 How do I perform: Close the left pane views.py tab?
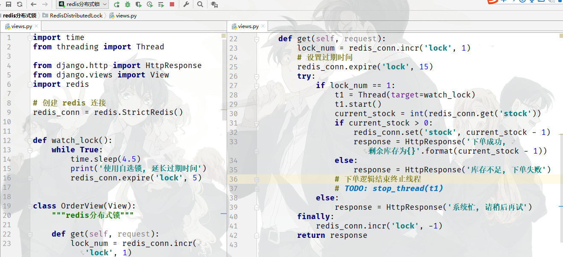point(37,26)
